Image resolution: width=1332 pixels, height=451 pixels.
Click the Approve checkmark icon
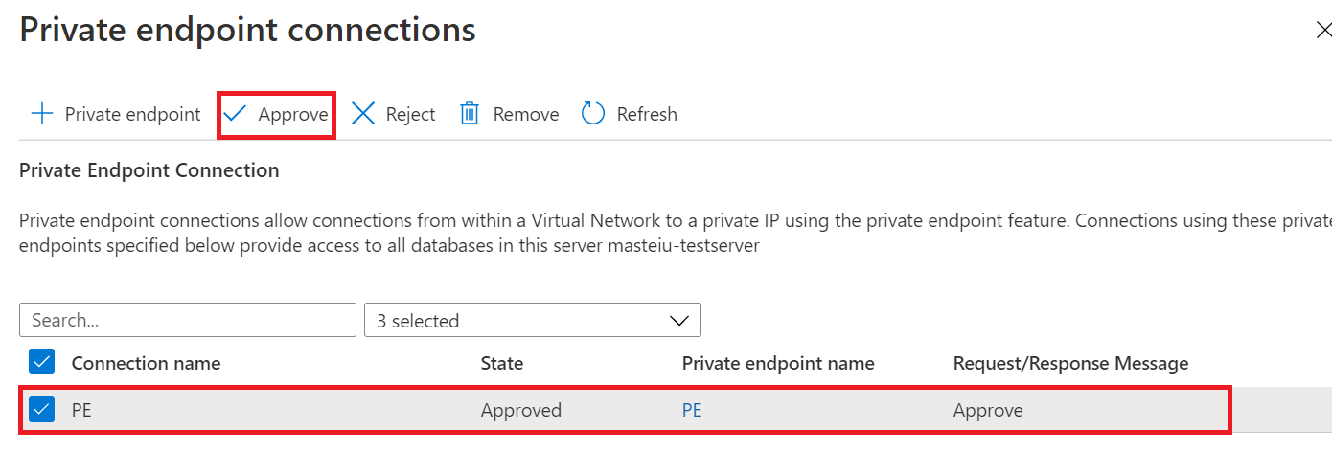(235, 114)
